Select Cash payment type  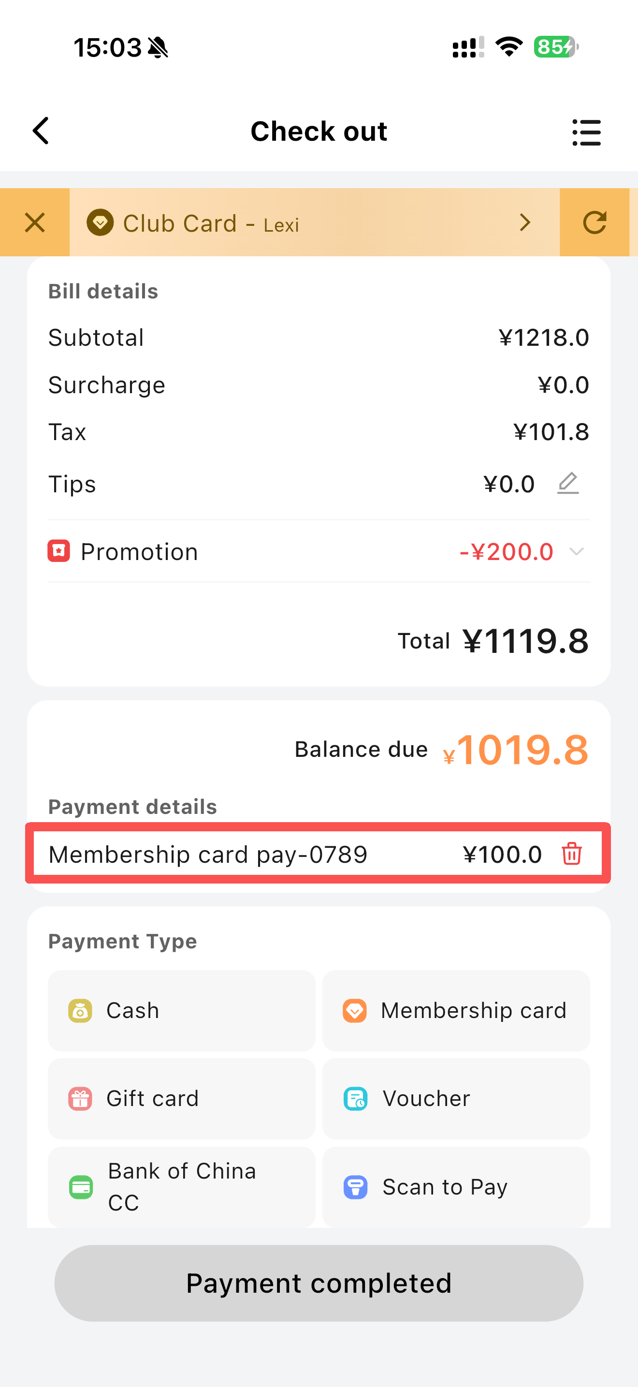point(181,1011)
